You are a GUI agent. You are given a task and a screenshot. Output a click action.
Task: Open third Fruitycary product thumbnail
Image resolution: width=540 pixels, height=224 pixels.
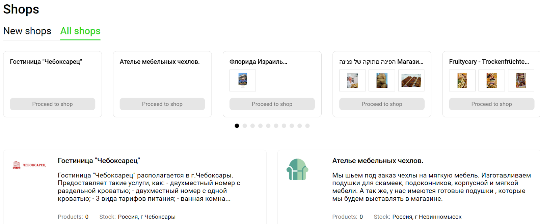[521, 80]
